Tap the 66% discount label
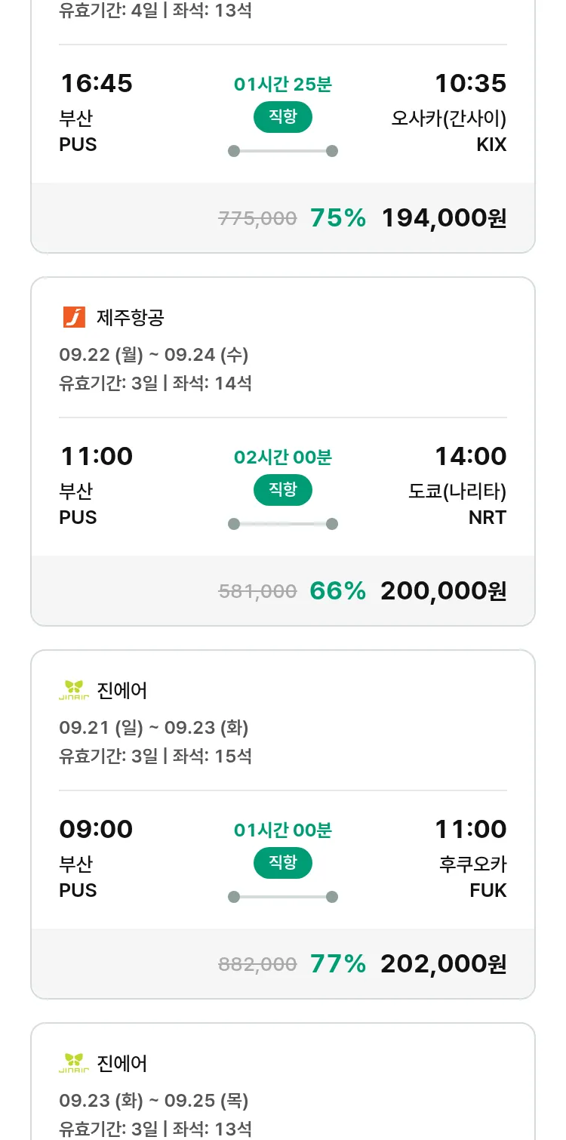The height and width of the screenshot is (1140, 566). (x=337, y=591)
